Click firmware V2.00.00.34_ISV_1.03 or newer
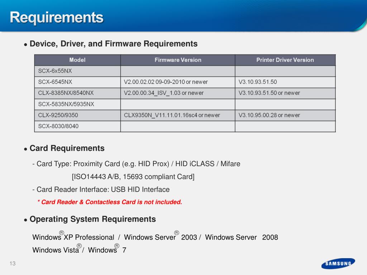The width and height of the screenshot is (367, 275). click(178, 93)
